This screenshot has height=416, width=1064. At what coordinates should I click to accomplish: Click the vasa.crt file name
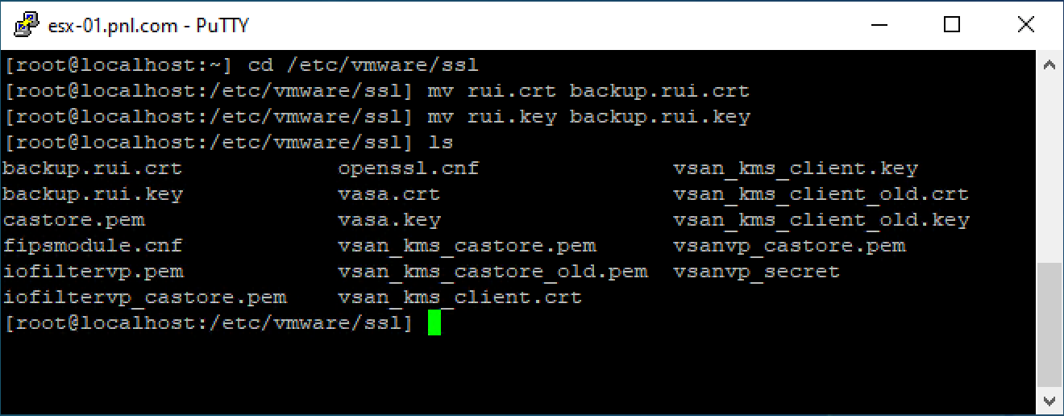(x=389, y=194)
